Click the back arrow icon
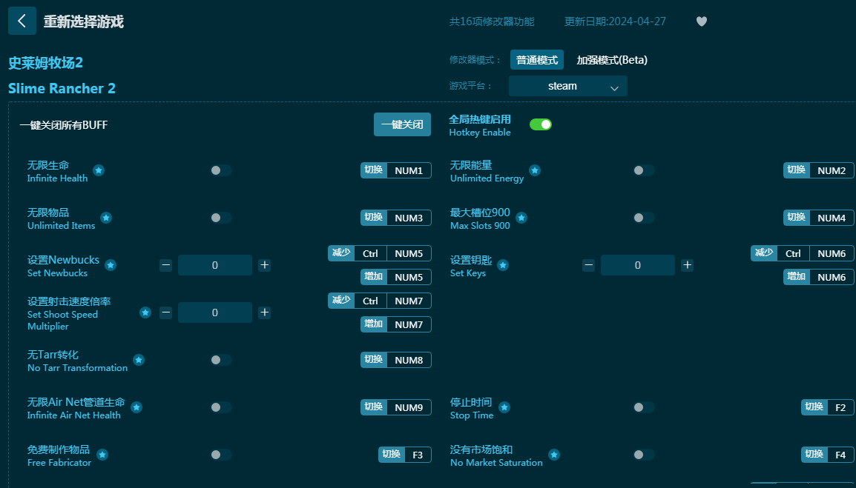Viewport: 856px width, 488px height. [22, 21]
